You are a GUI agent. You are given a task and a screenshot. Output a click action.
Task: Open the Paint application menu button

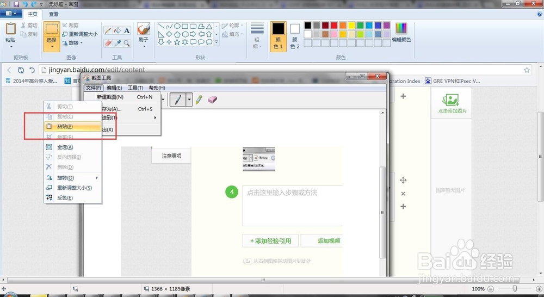pyautogui.click(x=11, y=14)
